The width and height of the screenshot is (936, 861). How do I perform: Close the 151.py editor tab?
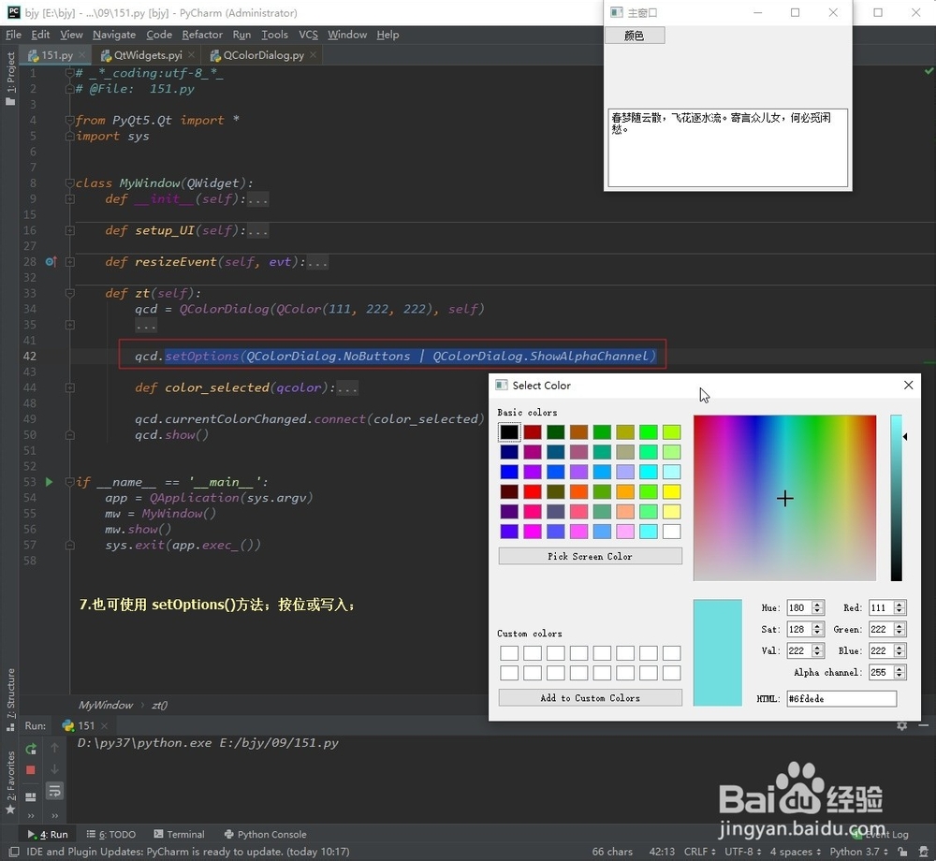(82, 55)
